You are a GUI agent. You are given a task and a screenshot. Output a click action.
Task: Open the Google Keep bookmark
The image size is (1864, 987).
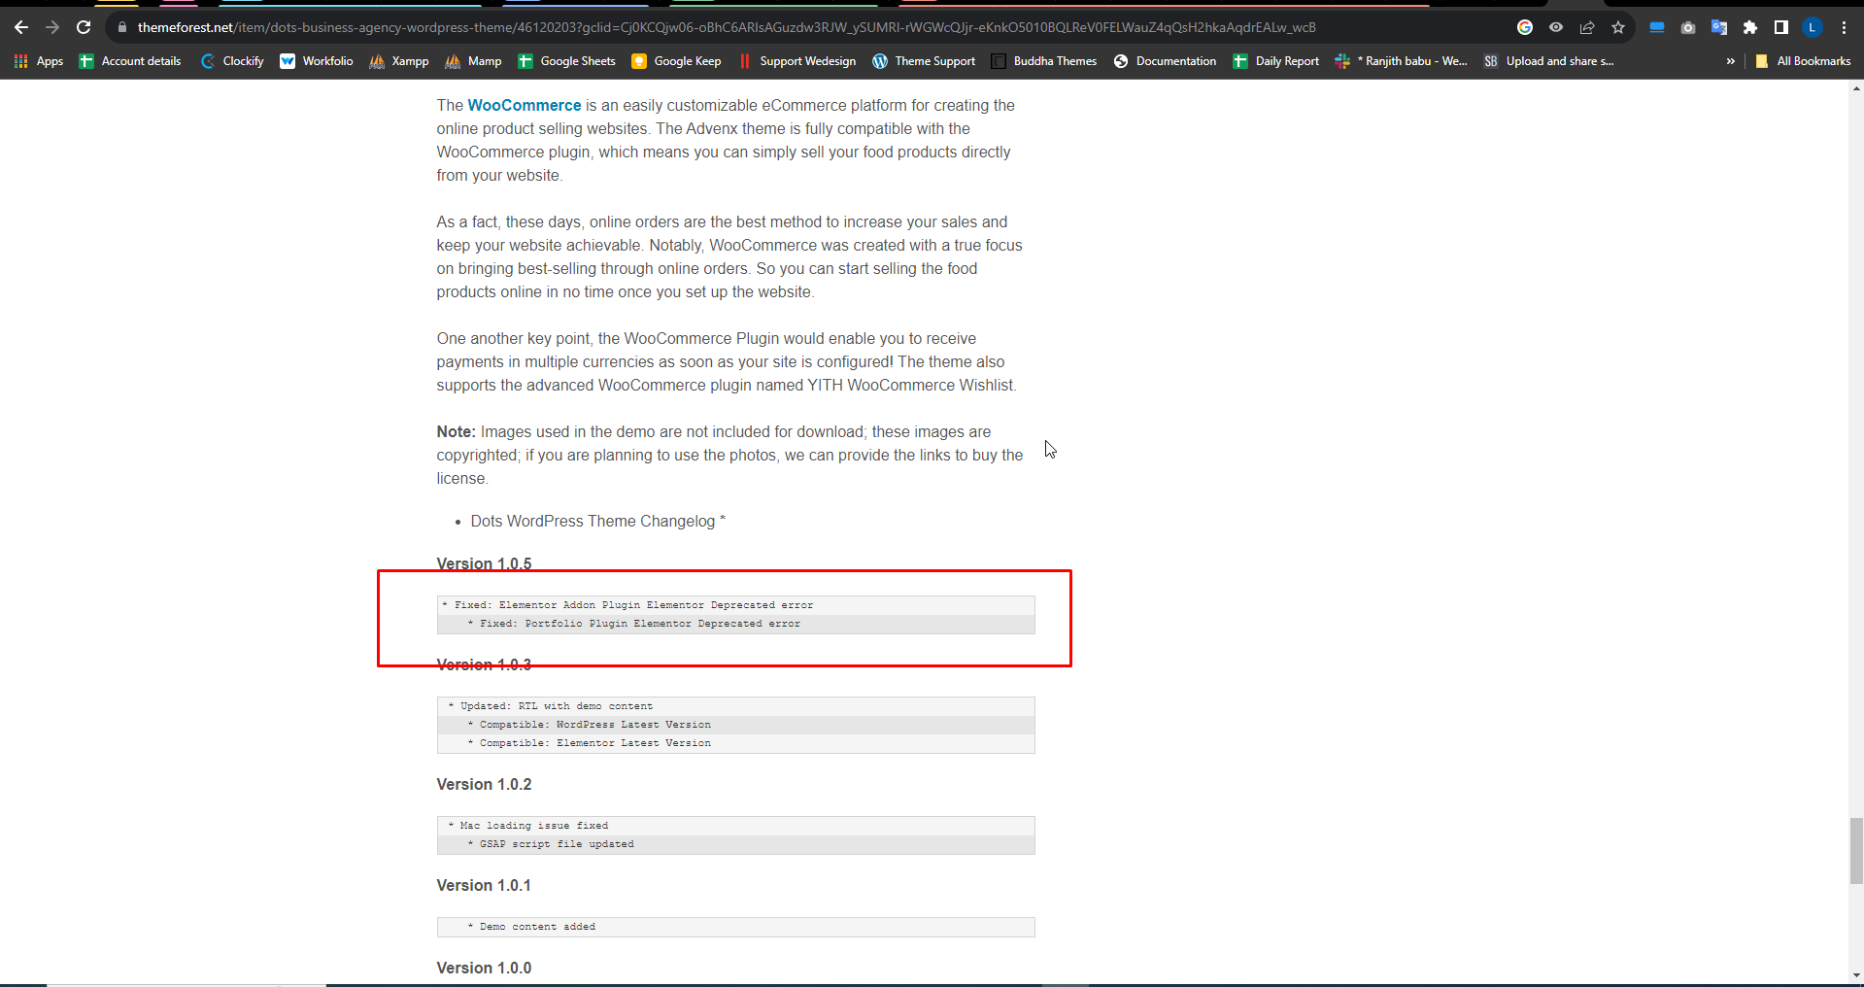pos(677,61)
